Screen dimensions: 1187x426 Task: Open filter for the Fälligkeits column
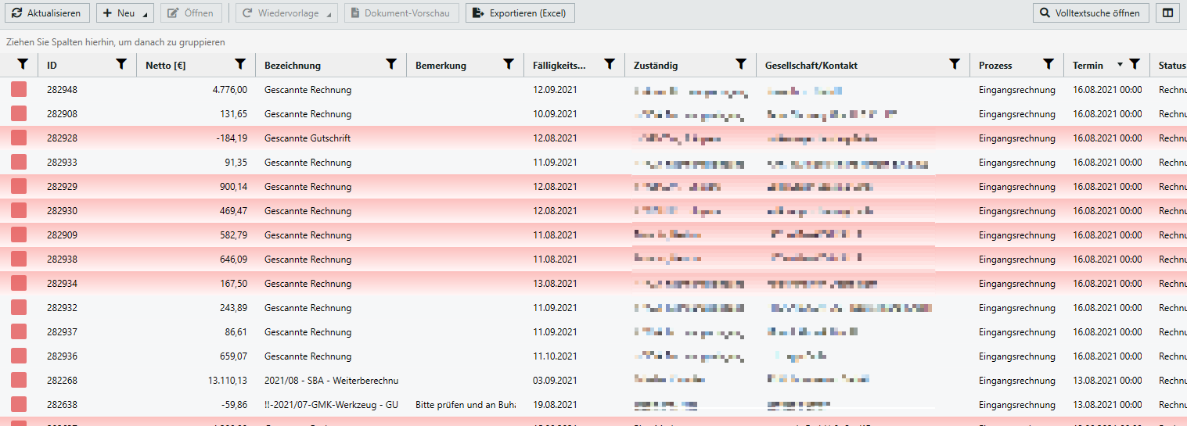tap(610, 65)
